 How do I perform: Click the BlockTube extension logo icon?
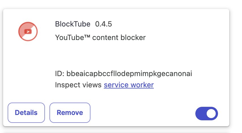pyautogui.click(x=28, y=32)
